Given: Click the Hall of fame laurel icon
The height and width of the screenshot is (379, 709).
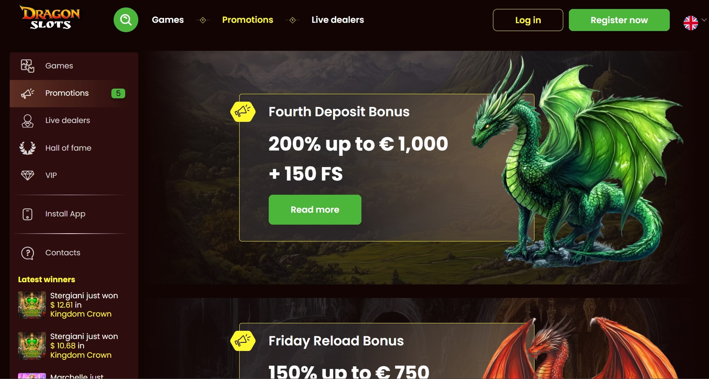Looking at the screenshot, I should (27, 148).
